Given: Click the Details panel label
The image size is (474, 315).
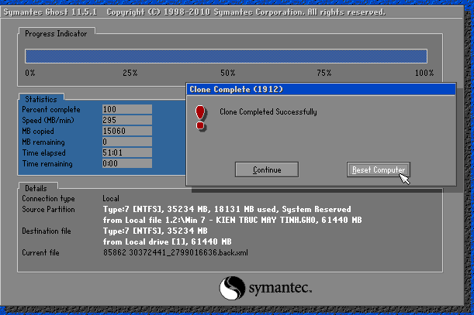Looking at the screenshot, I should 36,188.
